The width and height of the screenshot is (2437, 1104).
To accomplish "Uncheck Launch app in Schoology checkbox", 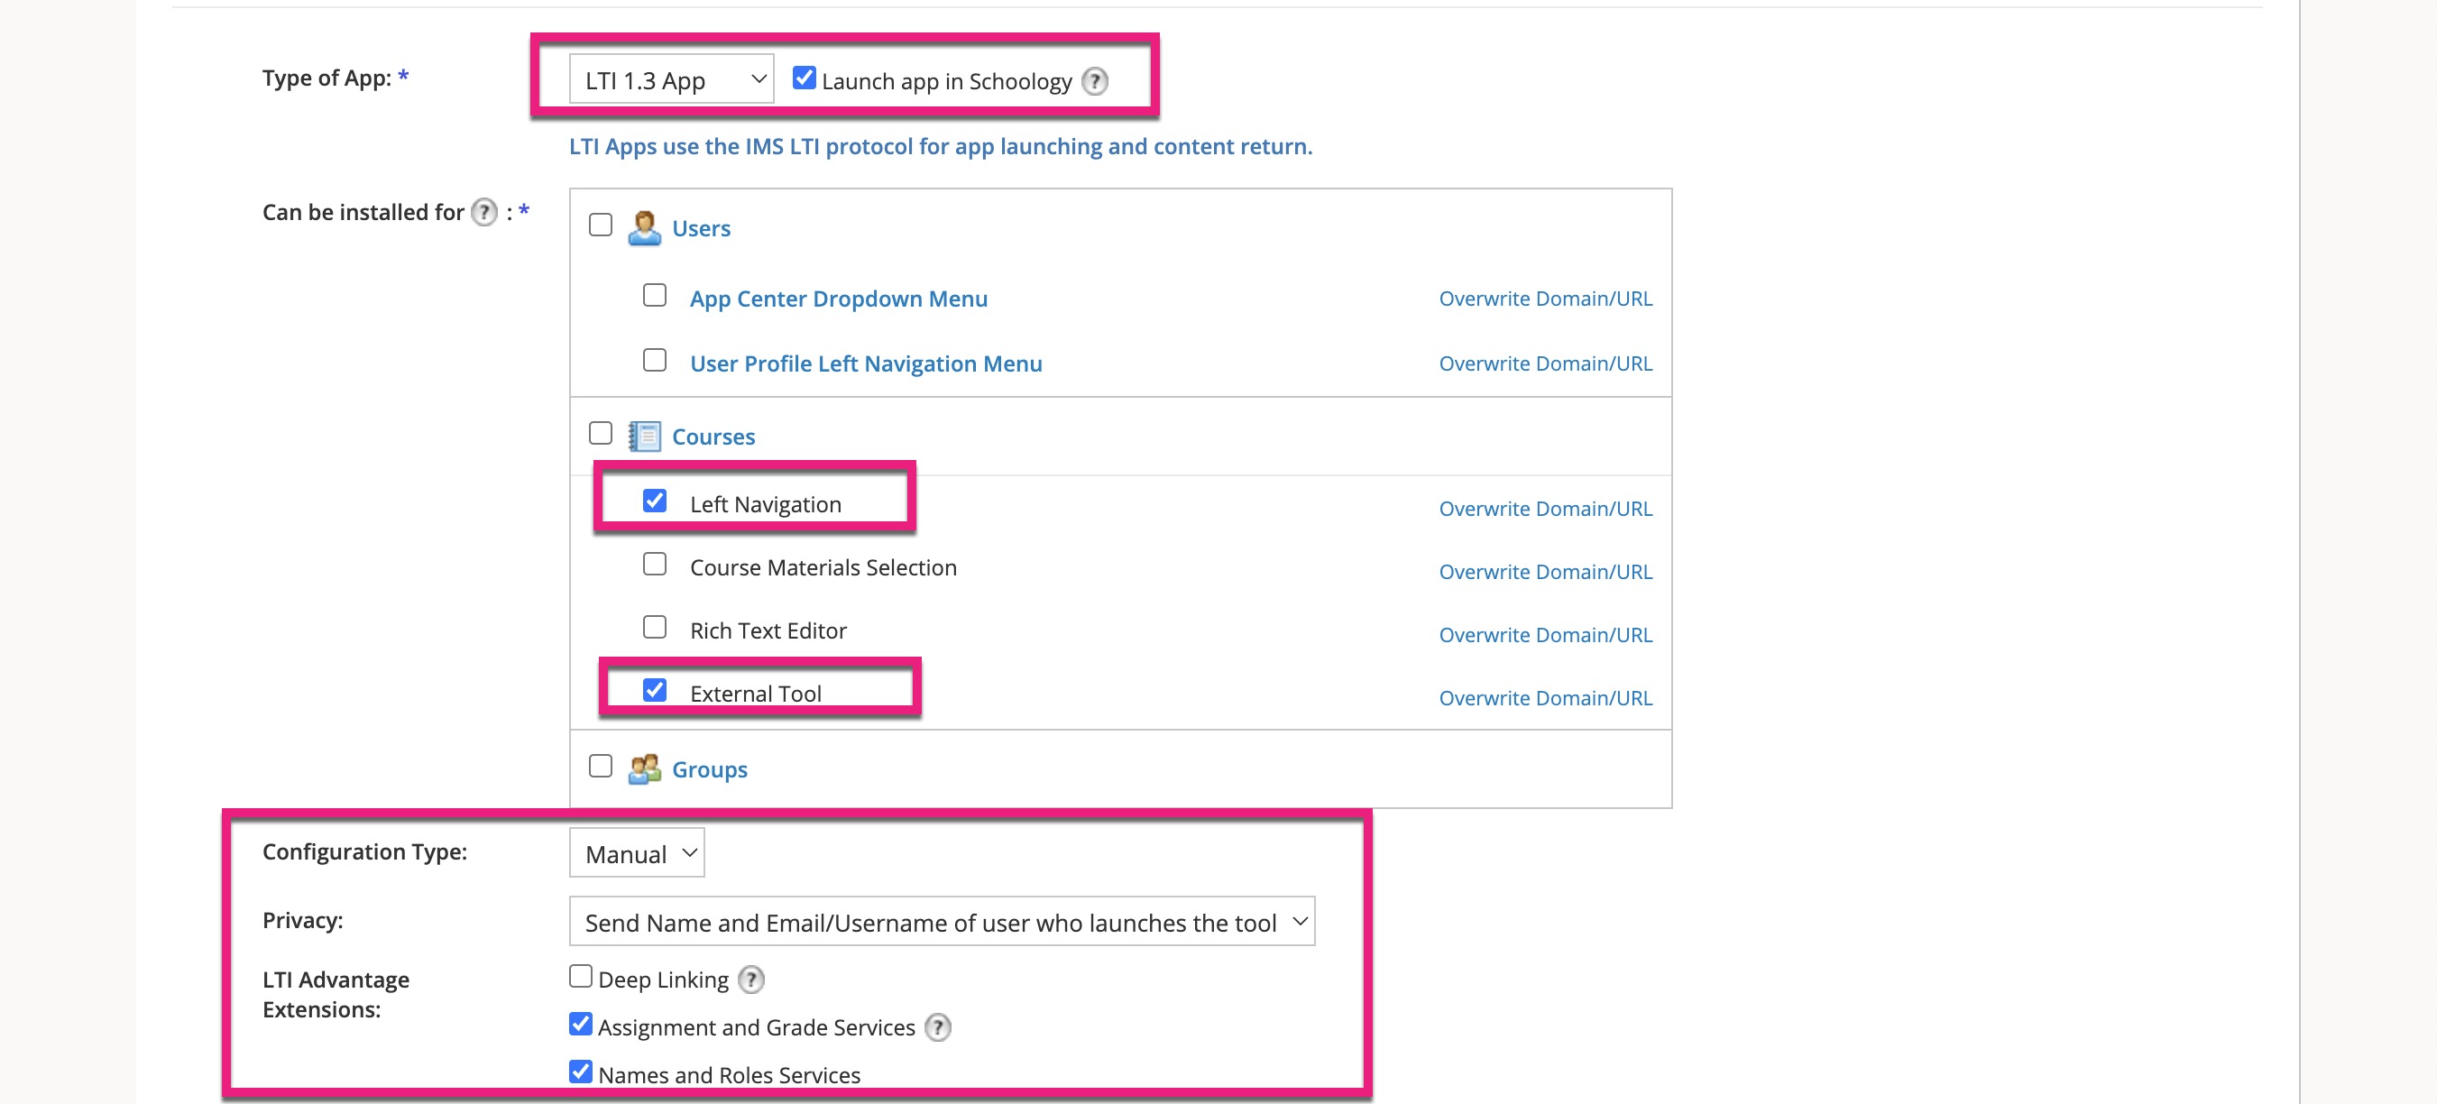I will [x=805, y=78].
